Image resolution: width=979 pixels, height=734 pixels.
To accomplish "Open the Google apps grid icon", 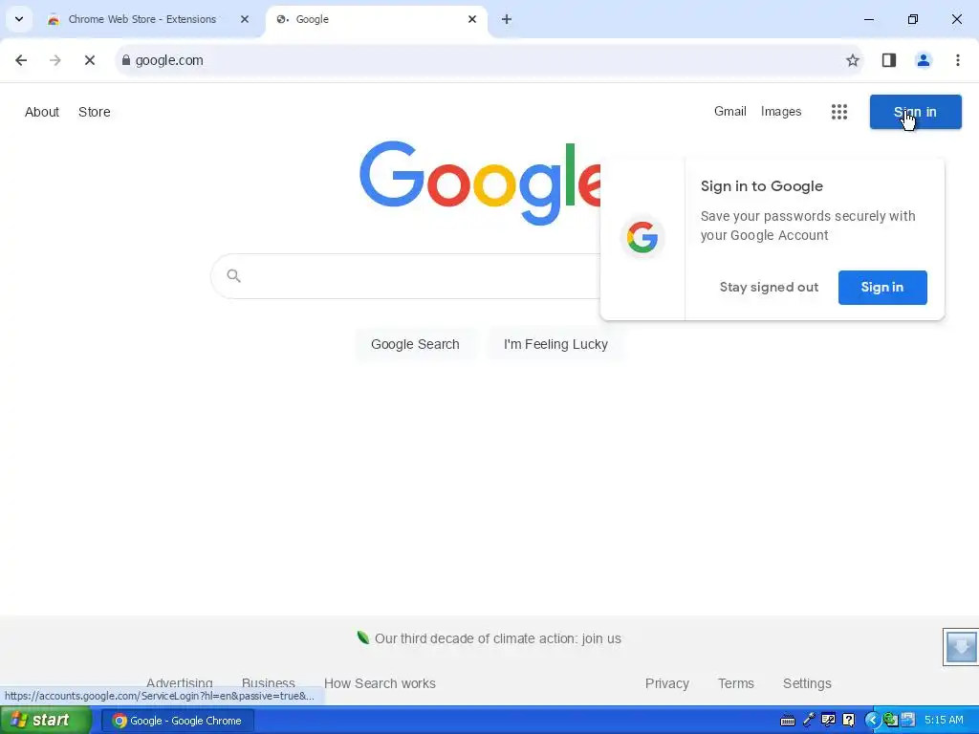I will tap(839, 112).
